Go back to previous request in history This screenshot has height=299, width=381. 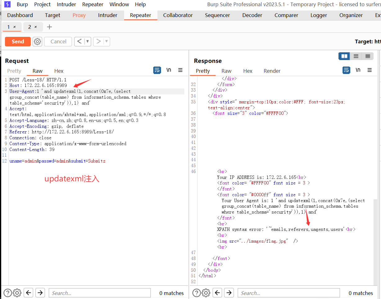(x=79, y=41)
